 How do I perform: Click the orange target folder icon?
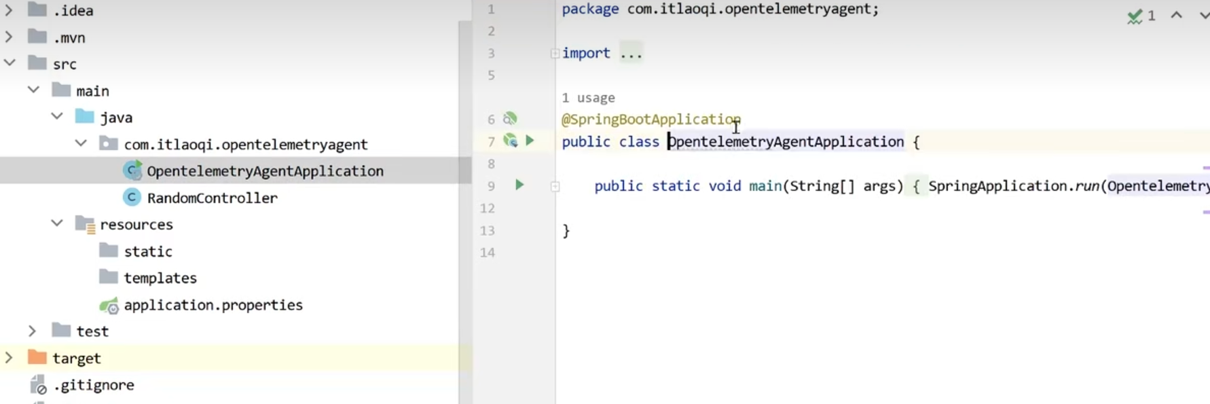[x=37, y=357]
